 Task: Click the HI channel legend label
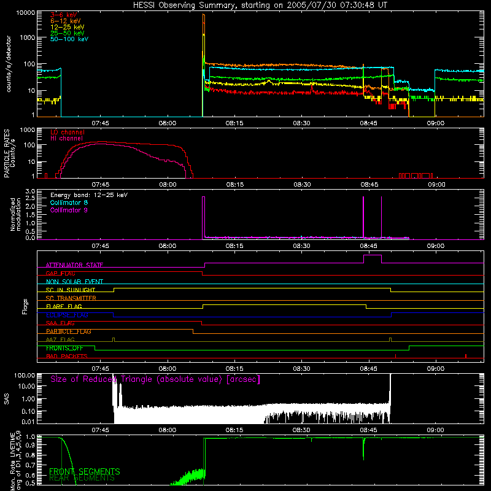[67, 139]
